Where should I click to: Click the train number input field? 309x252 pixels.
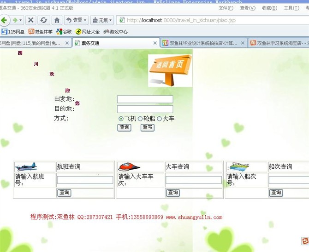coord(194,180)
